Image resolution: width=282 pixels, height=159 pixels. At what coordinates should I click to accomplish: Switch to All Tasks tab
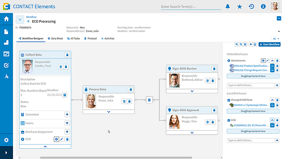coord(73,38)
